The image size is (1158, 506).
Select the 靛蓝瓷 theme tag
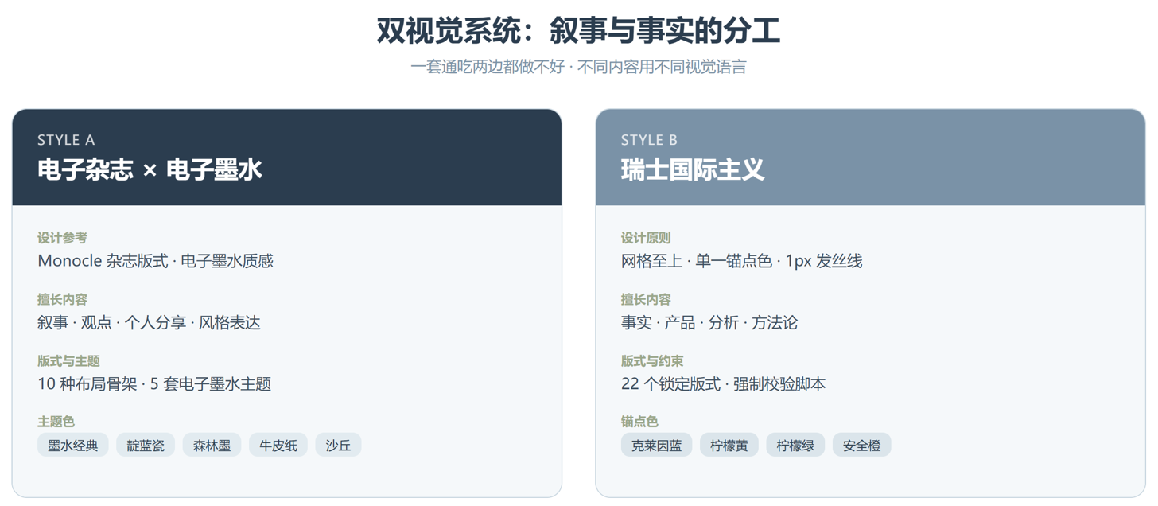(146, 446)
